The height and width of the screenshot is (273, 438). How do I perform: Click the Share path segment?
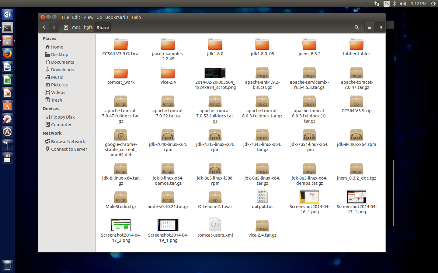(x=103, y=27)
